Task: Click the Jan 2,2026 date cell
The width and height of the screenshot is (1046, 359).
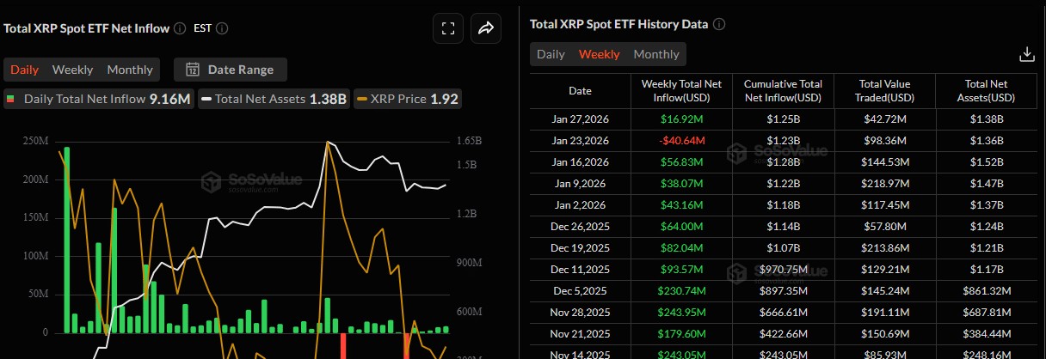Action: click(581, 205)
